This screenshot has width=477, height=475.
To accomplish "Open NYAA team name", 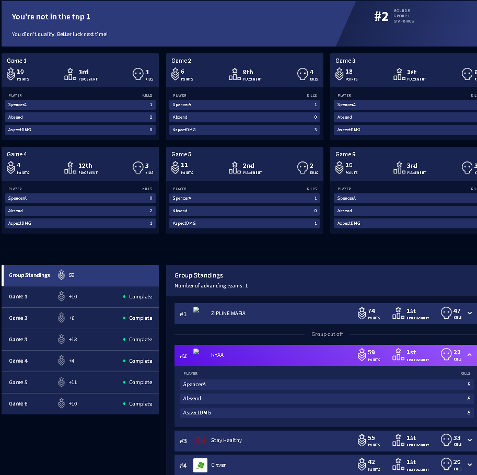I will (217, 355).
